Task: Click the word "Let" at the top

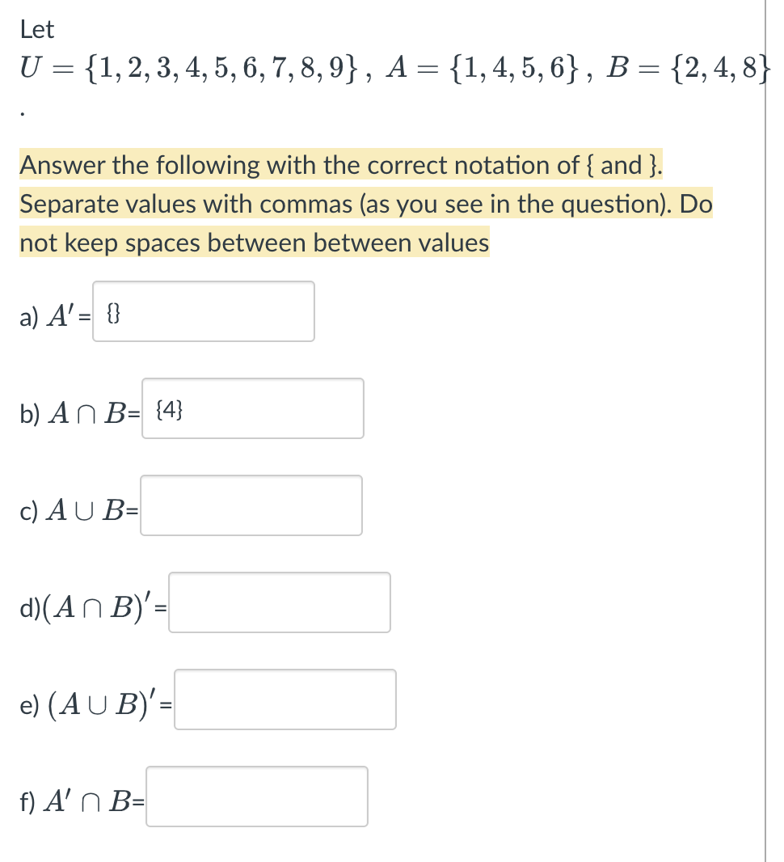Action: (37, 30)
